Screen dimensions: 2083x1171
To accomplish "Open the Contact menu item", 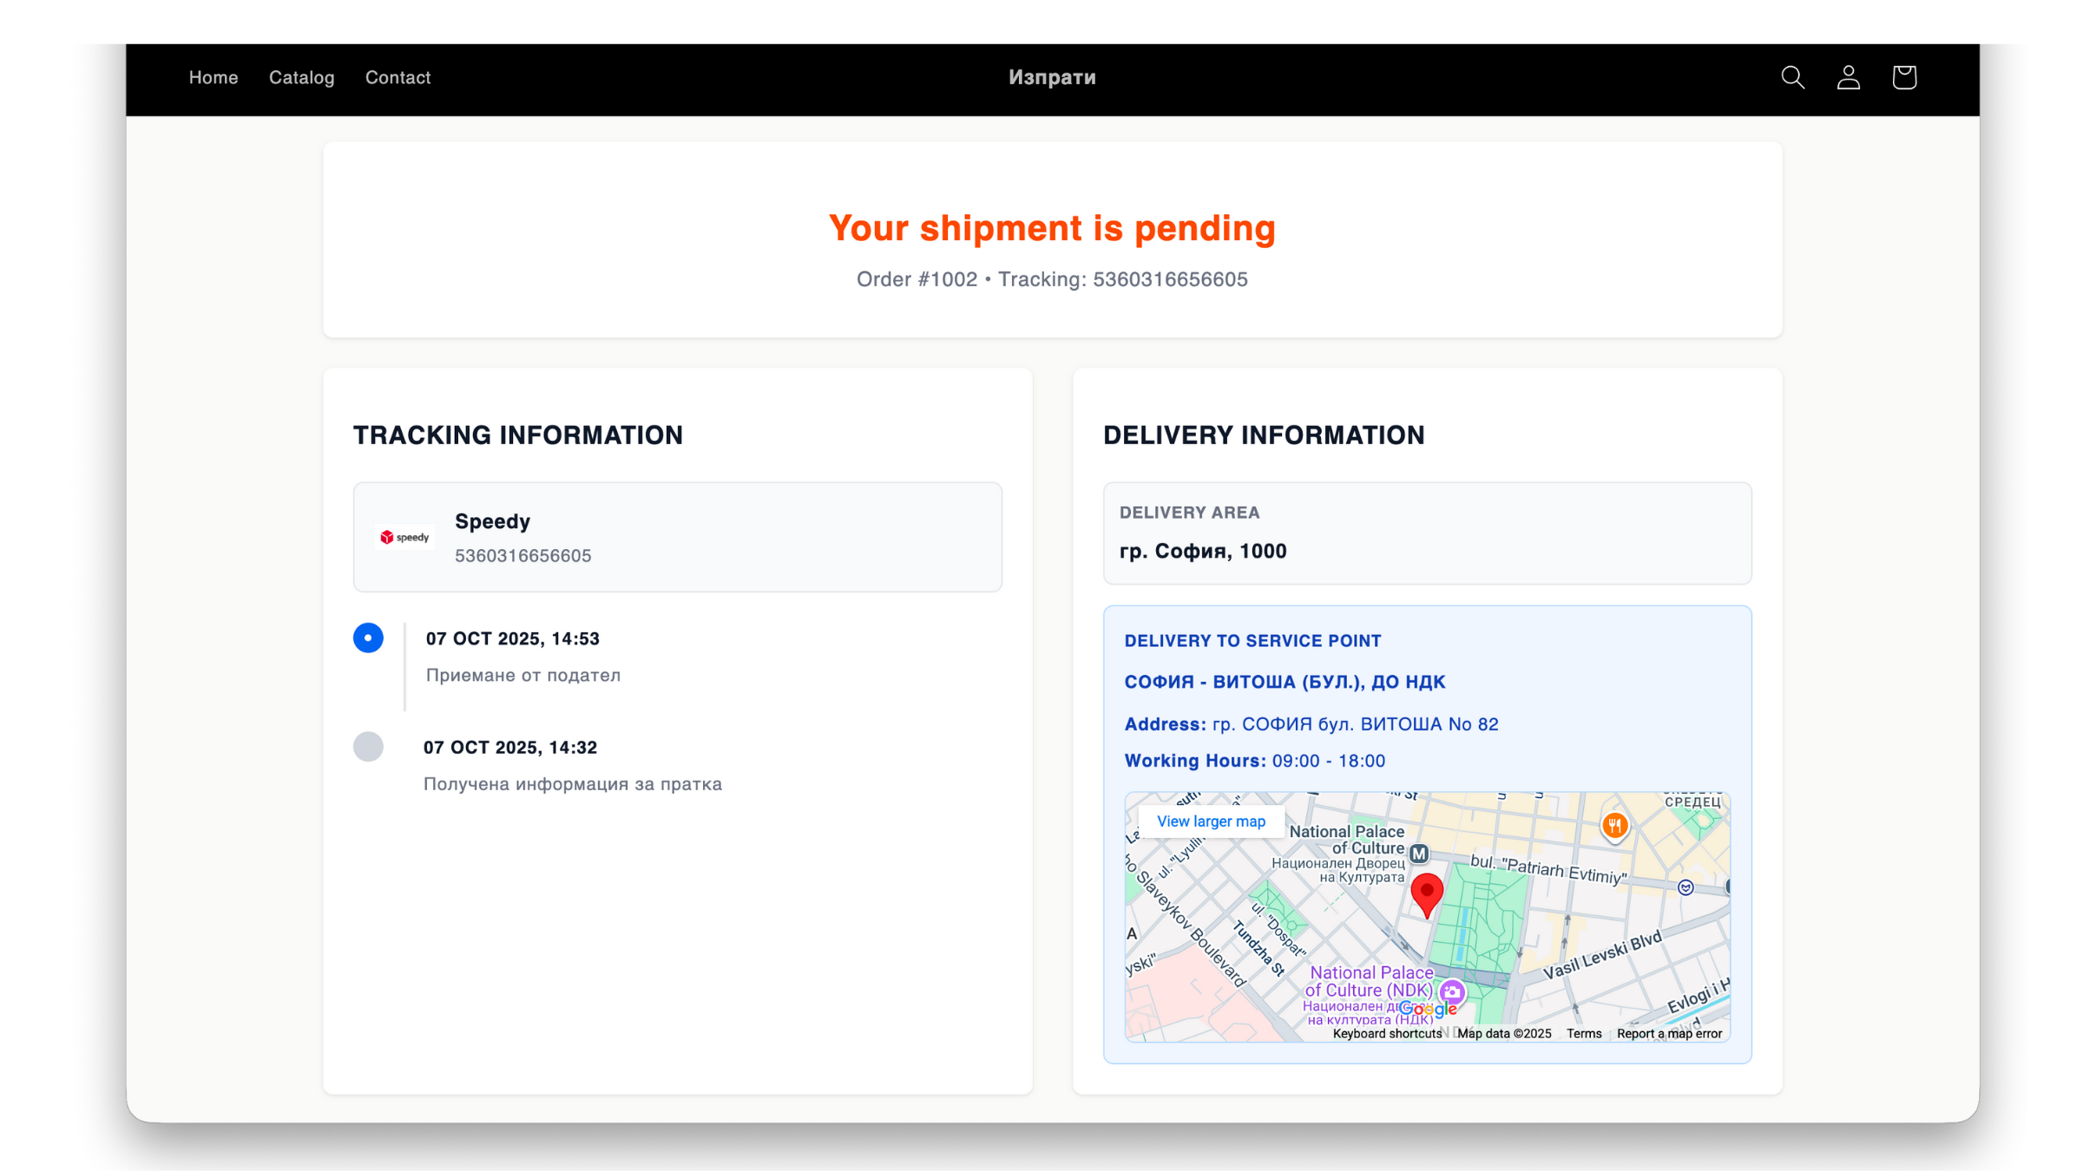I will tap(398, 77).
